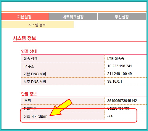The height and width of the screenshot is (131, 148).
Task: Select the 기본 DNS 서버 row label
Action: click(35, 74)
